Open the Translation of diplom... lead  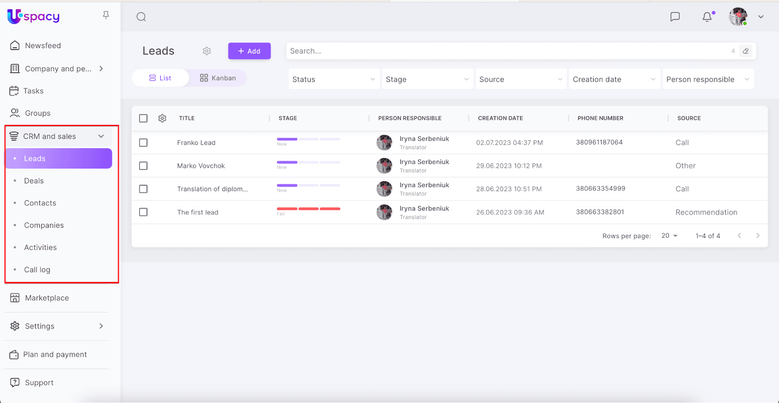pos(212,189)
